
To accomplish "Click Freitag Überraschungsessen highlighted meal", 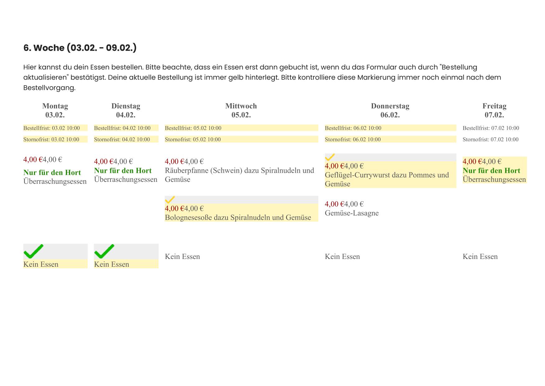I will [x=494, y=179].
